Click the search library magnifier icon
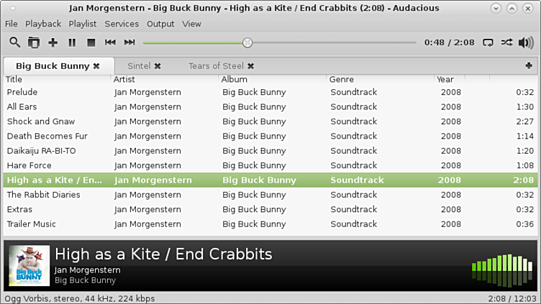The width and height of the screenshot is (541, 304). click(14, 42)
